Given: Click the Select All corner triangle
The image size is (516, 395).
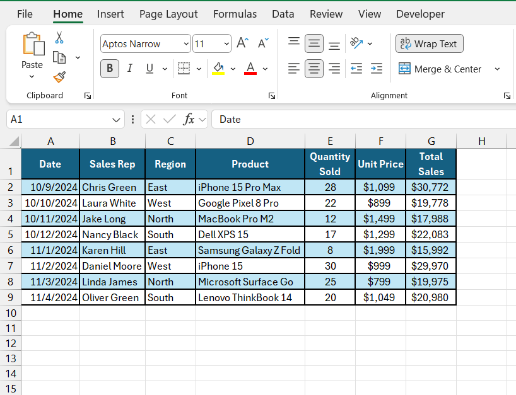Looking at the screenshot, I should coord(14,142).
